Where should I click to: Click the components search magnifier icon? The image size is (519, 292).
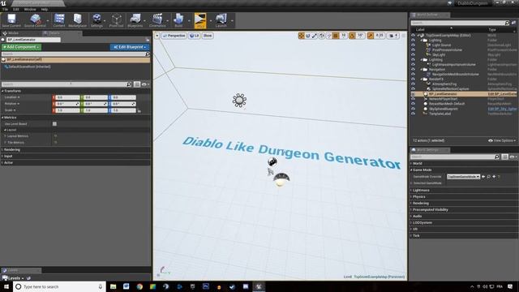[x=148, y=54]
